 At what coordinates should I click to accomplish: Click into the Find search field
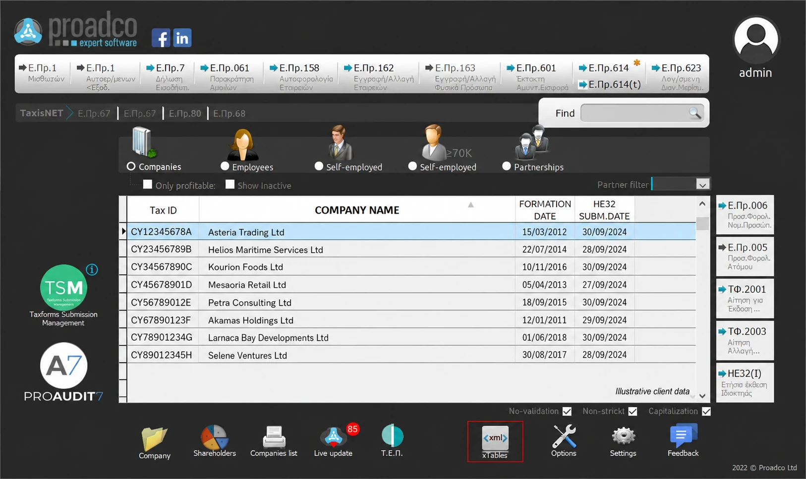pos(634,113)
